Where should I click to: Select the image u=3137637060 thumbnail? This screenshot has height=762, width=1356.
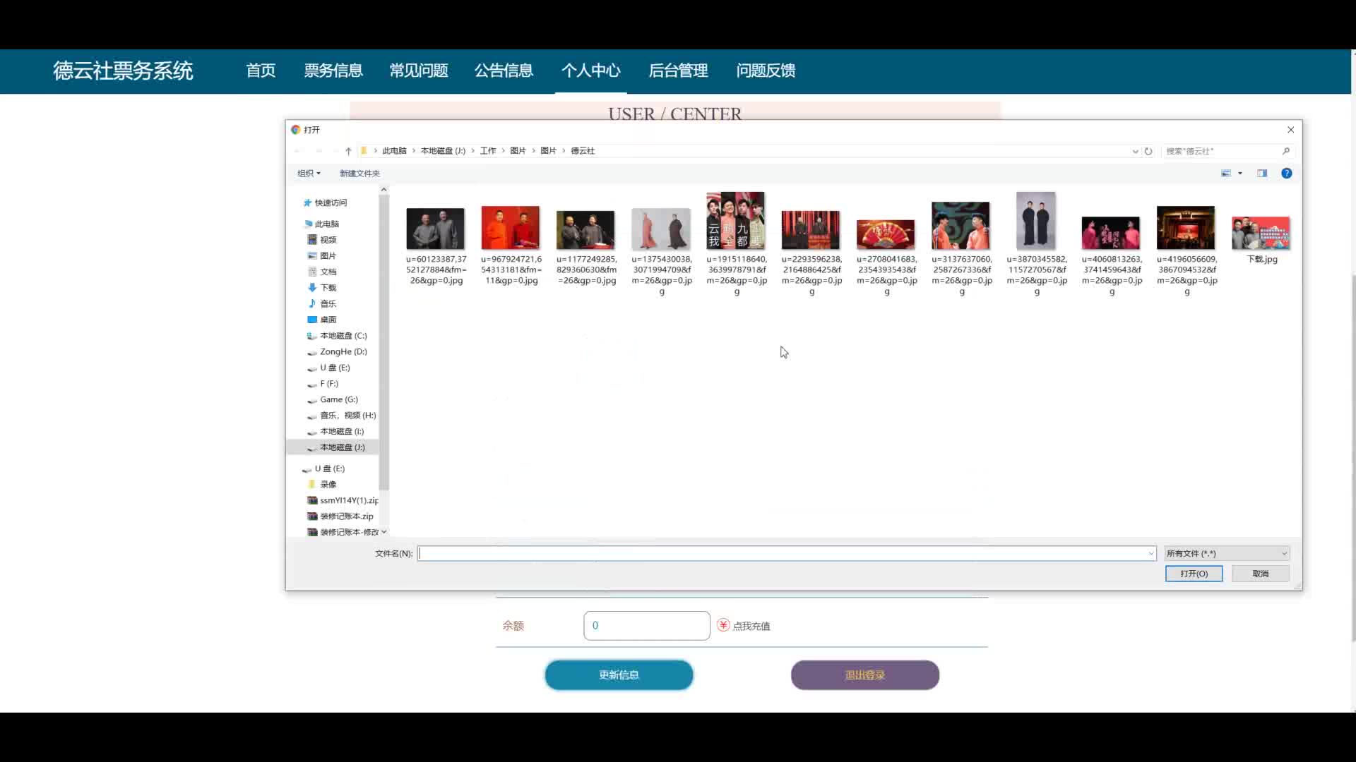(x=961, y=226)
